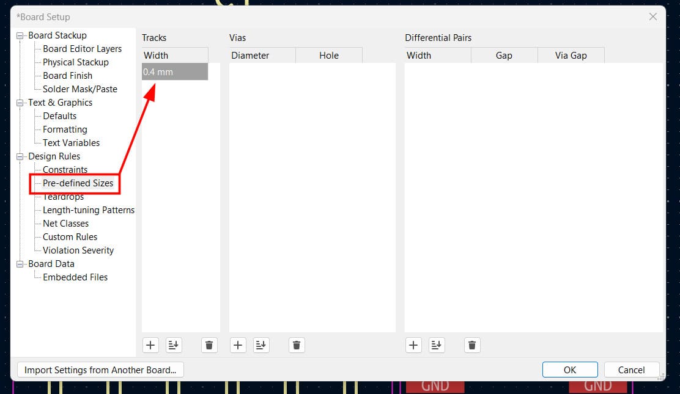The width and height of the screenshot is (680, 394).
Task: Sort track widths list
Action: coord(174,345)
